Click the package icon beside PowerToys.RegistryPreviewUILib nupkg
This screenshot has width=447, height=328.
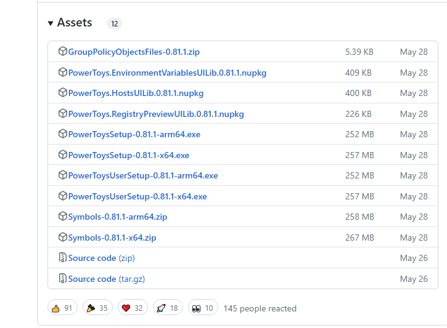pos(63,113)
